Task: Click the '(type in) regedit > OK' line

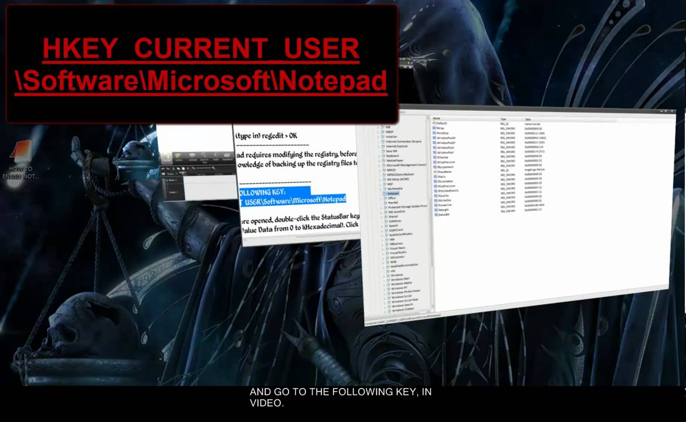Action: [x=267, y=136]
